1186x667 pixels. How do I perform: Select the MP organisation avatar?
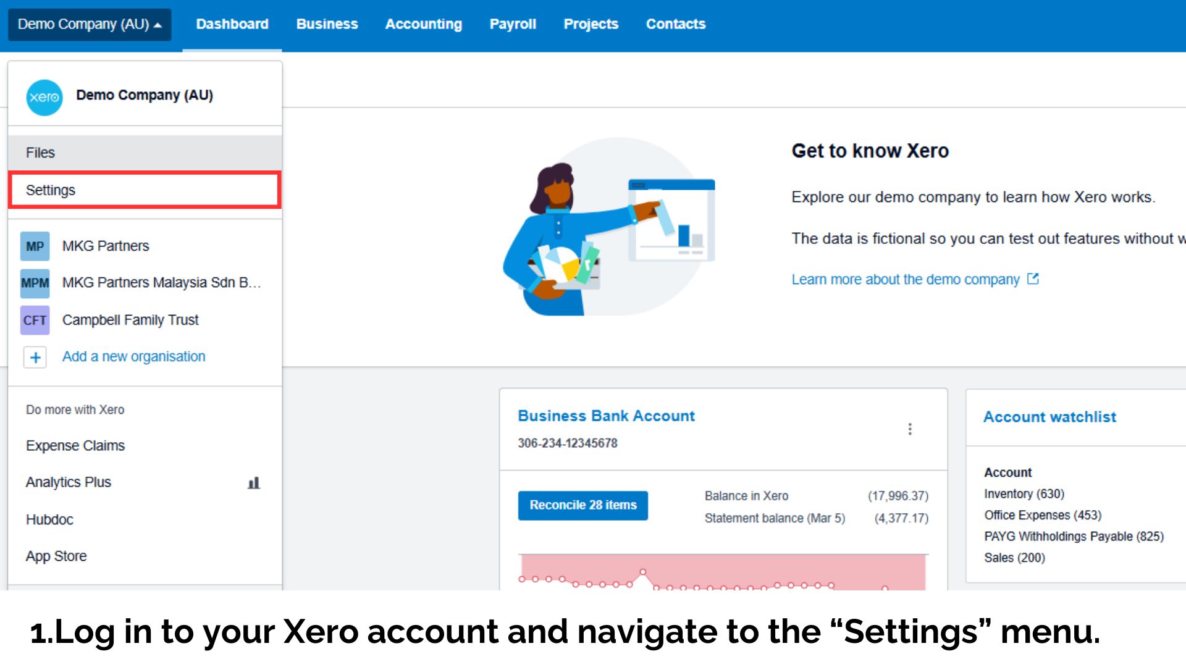(35, 246)
